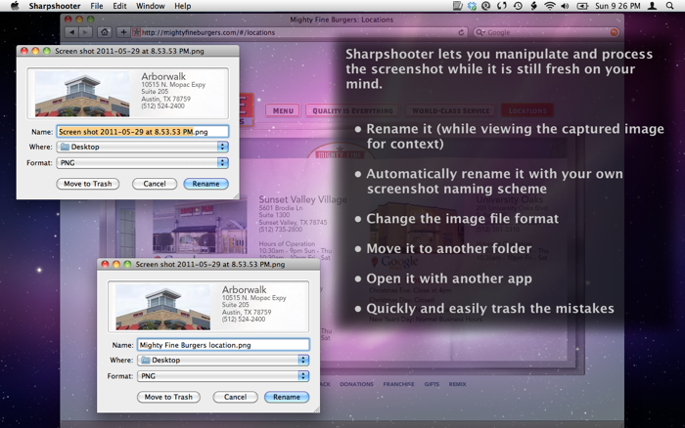
Task: Click Rename button in lower dialog
Action: (287, 397)
